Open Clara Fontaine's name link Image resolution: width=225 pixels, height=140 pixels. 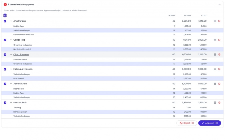click(x=21, y=55)
